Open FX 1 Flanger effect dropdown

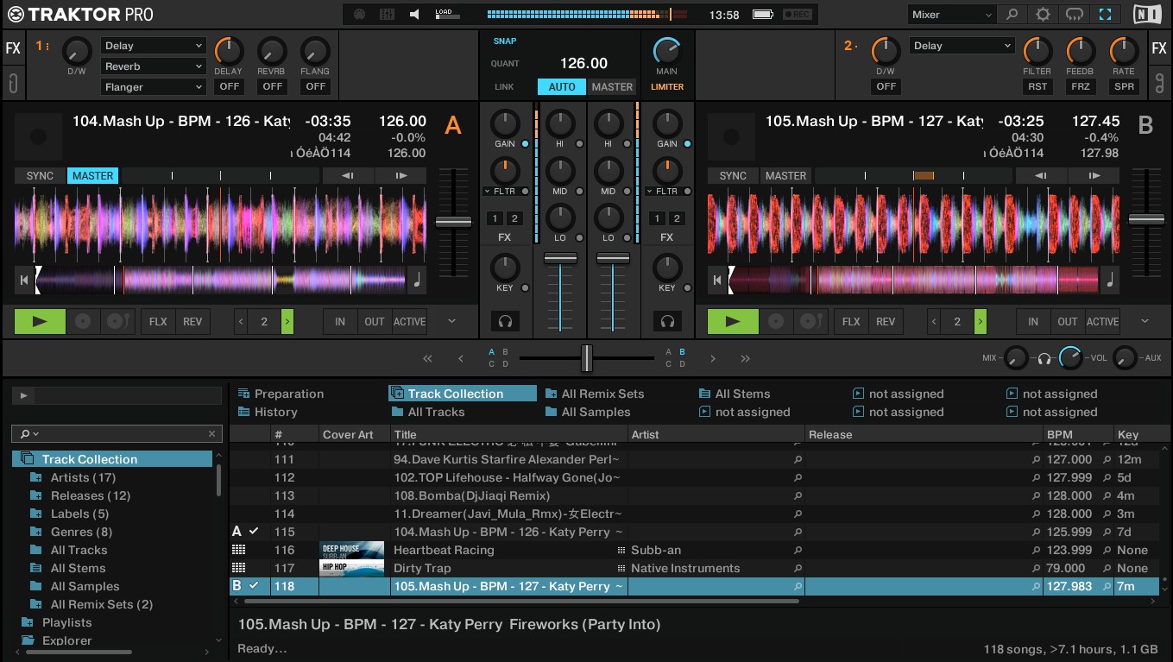pyautogui.click(x=153, y=87)
